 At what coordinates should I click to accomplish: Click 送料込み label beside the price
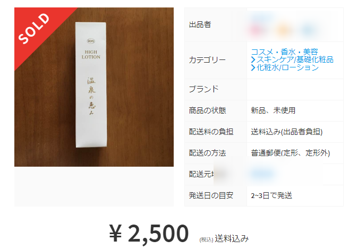(232, 238)
